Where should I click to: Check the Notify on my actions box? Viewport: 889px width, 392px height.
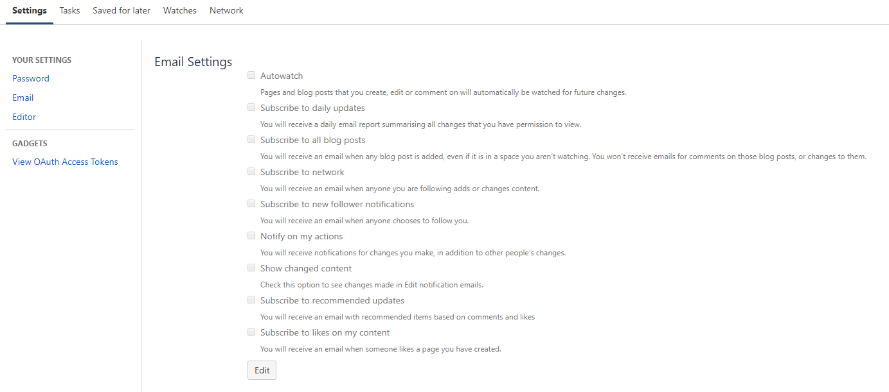pos(251,235)
